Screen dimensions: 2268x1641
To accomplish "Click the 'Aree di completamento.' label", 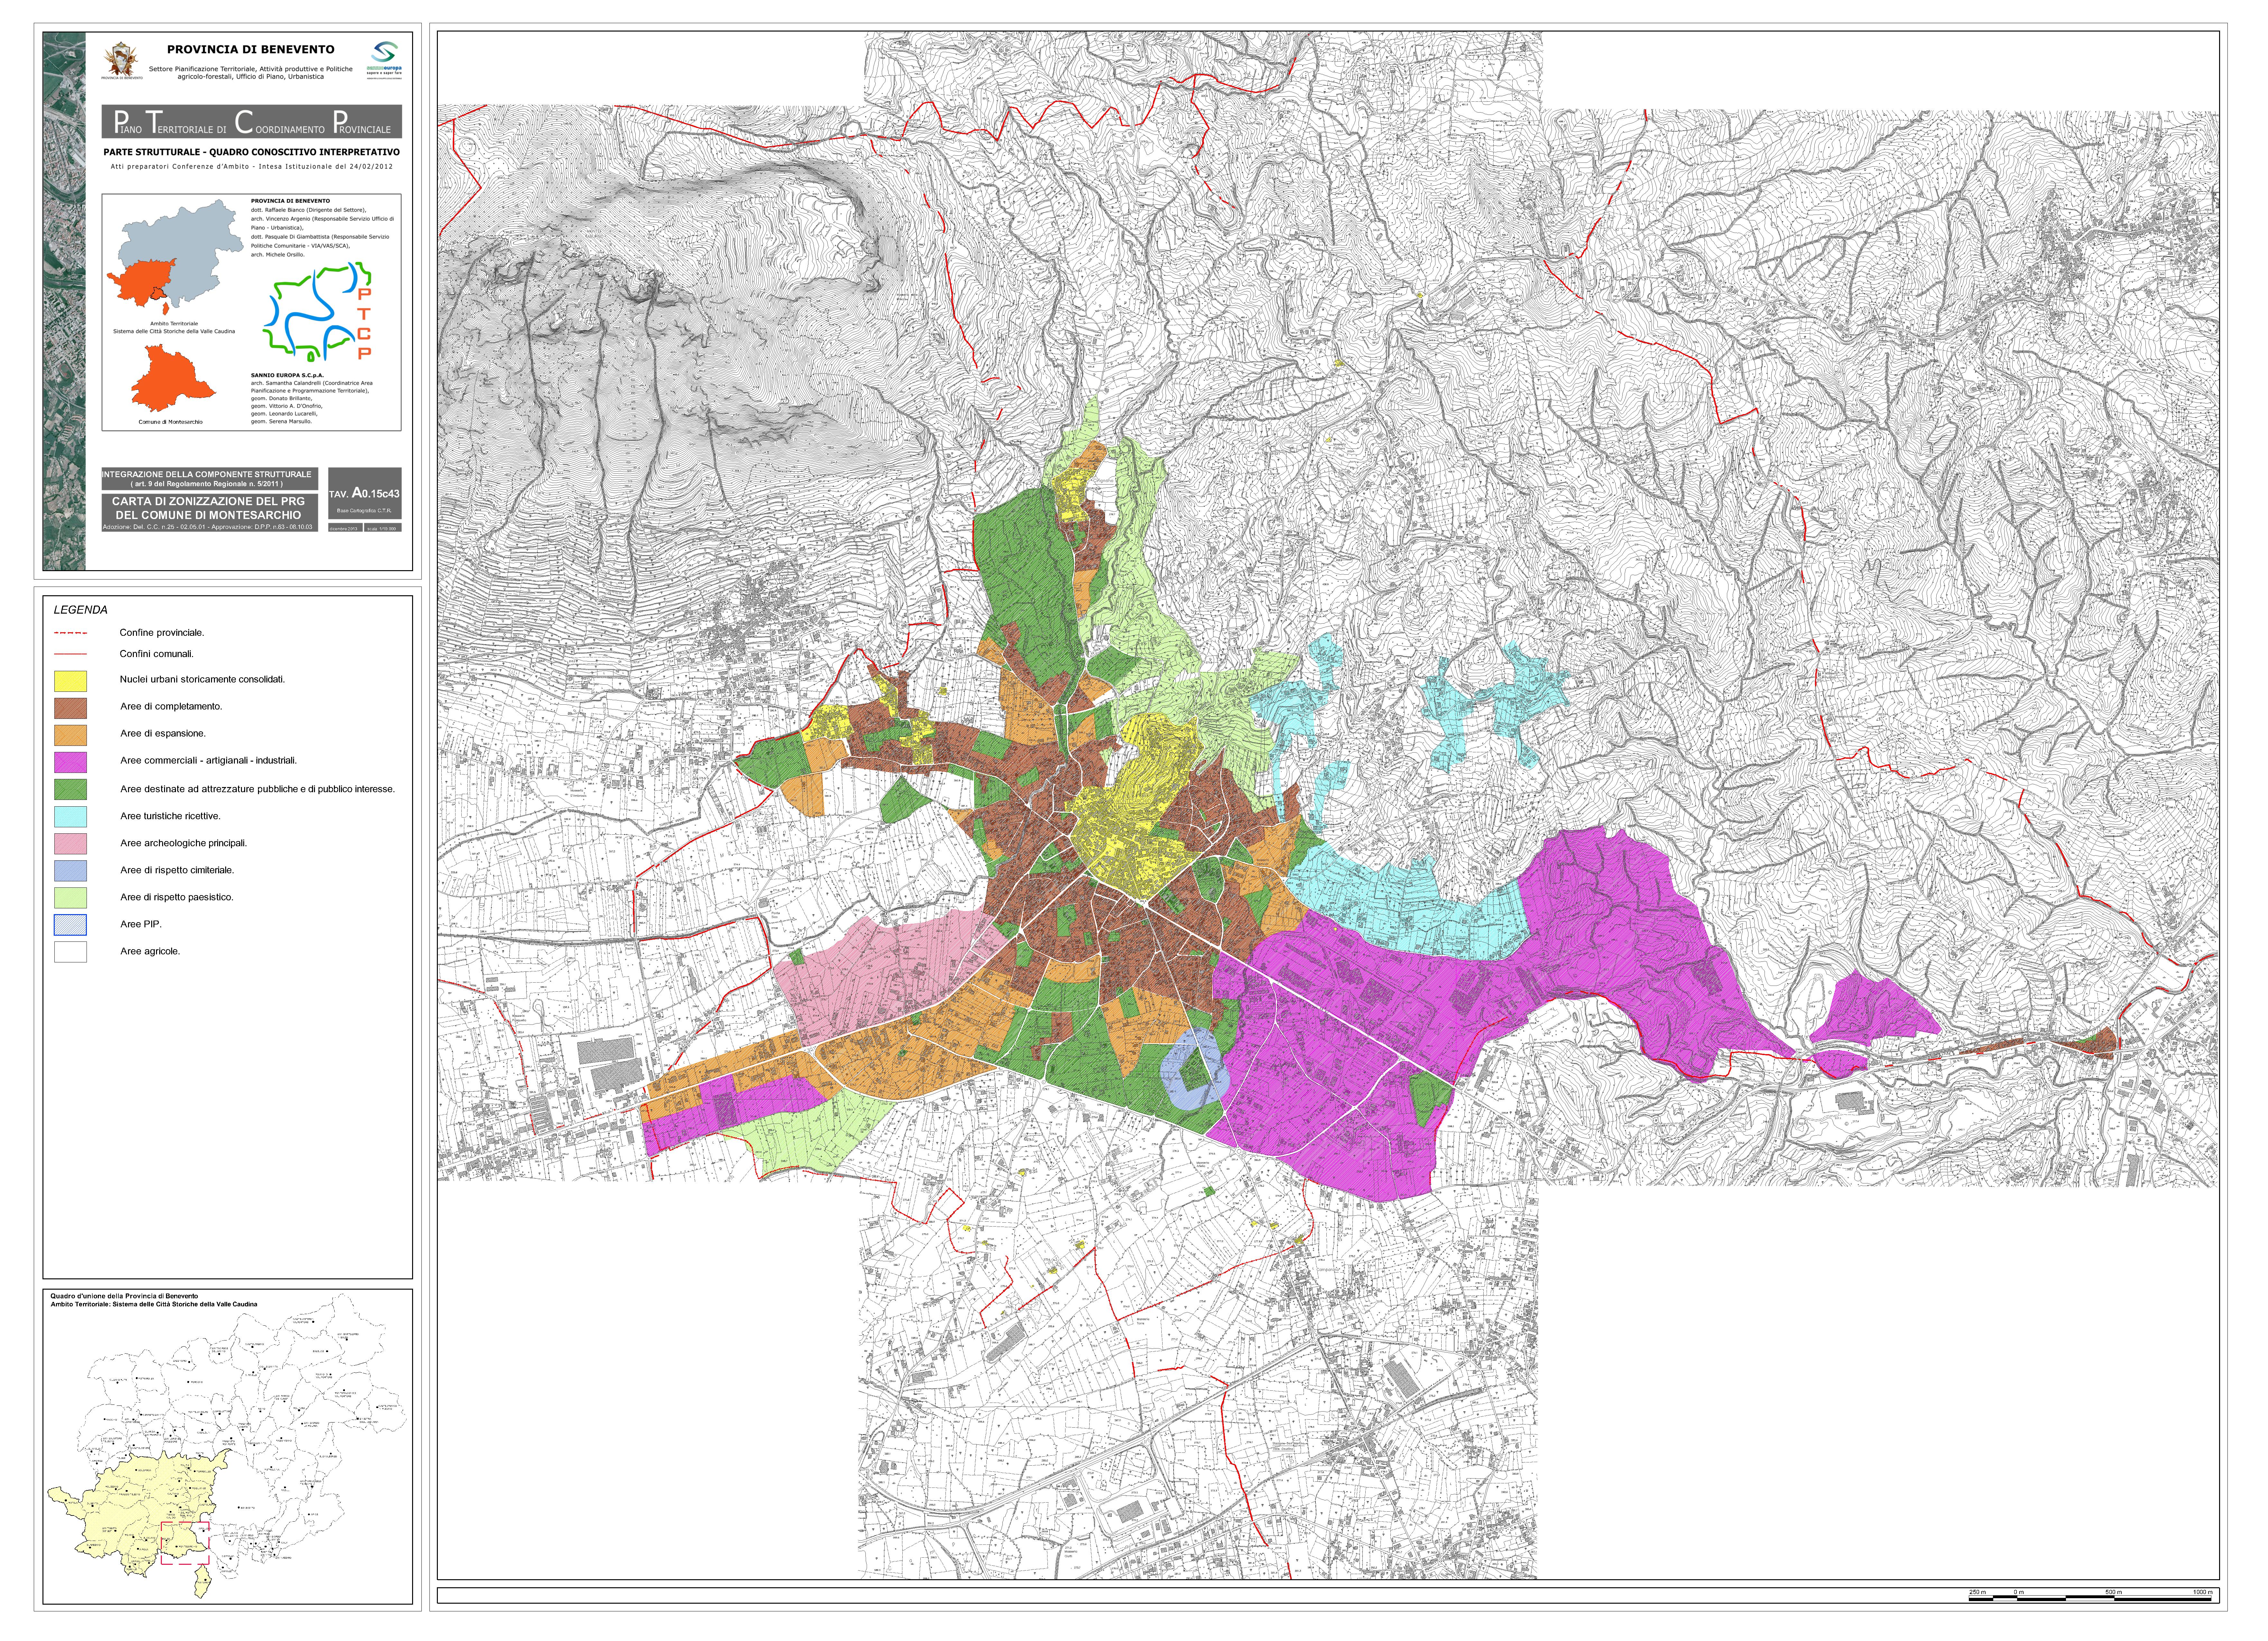I will (x=171, y=707).
